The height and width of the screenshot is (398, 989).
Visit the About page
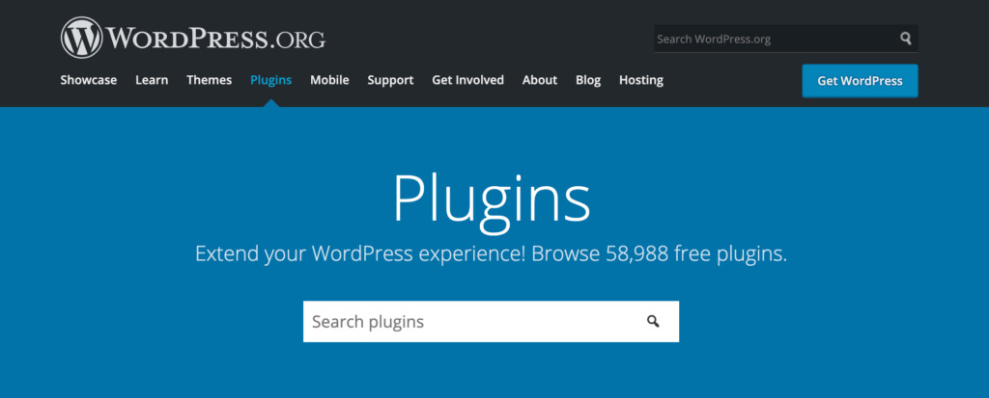pos(539,80)
